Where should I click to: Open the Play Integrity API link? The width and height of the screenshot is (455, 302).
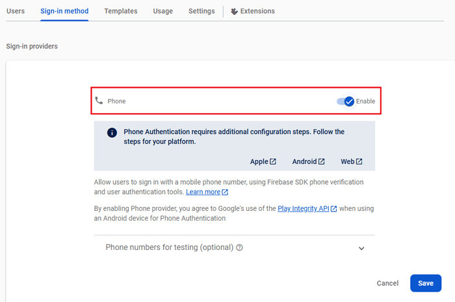point(307,208)
